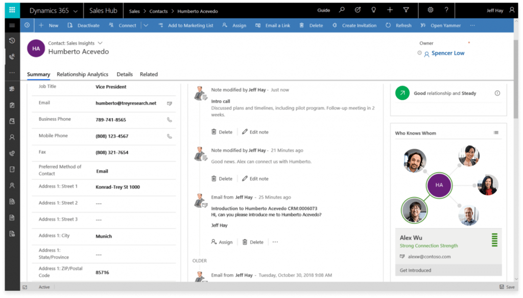Open the task flow checkmark icon
Viewport: 523px width, 298px height.
pyautogui.click(x=358, y=10)
